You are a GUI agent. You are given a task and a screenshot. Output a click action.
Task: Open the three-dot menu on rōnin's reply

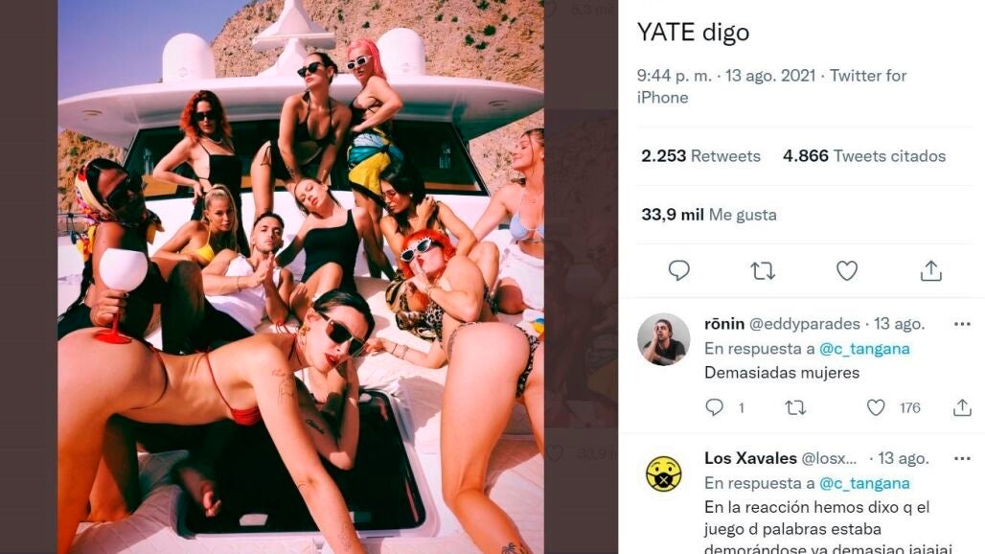[x=962, y=324]
